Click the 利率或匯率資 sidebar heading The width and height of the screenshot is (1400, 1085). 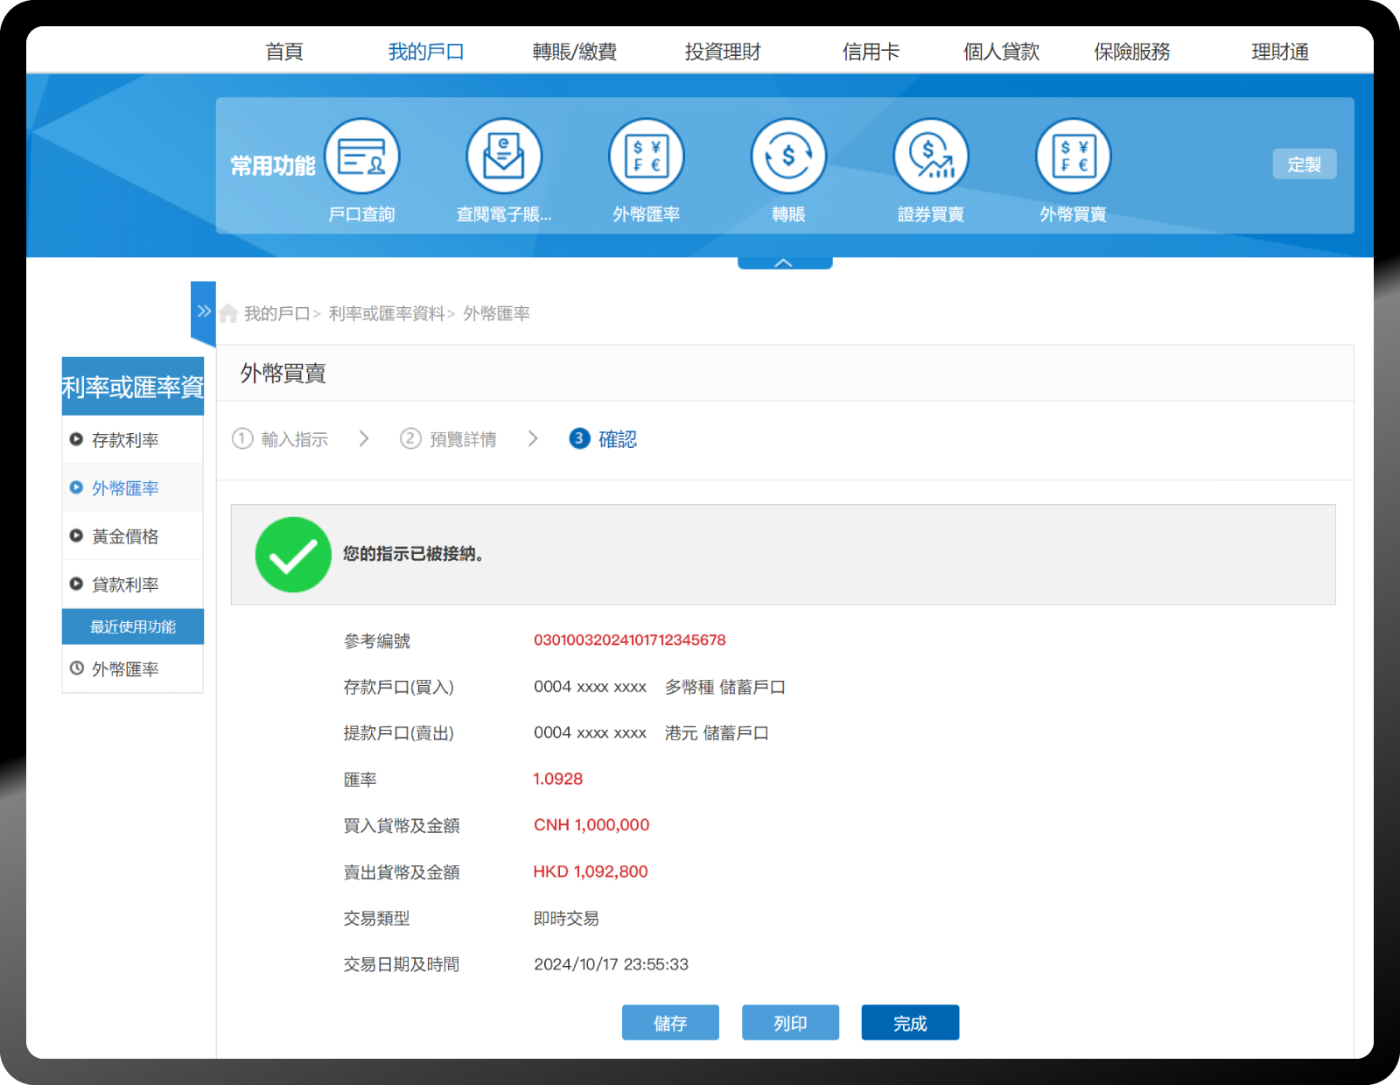[133, 386]
